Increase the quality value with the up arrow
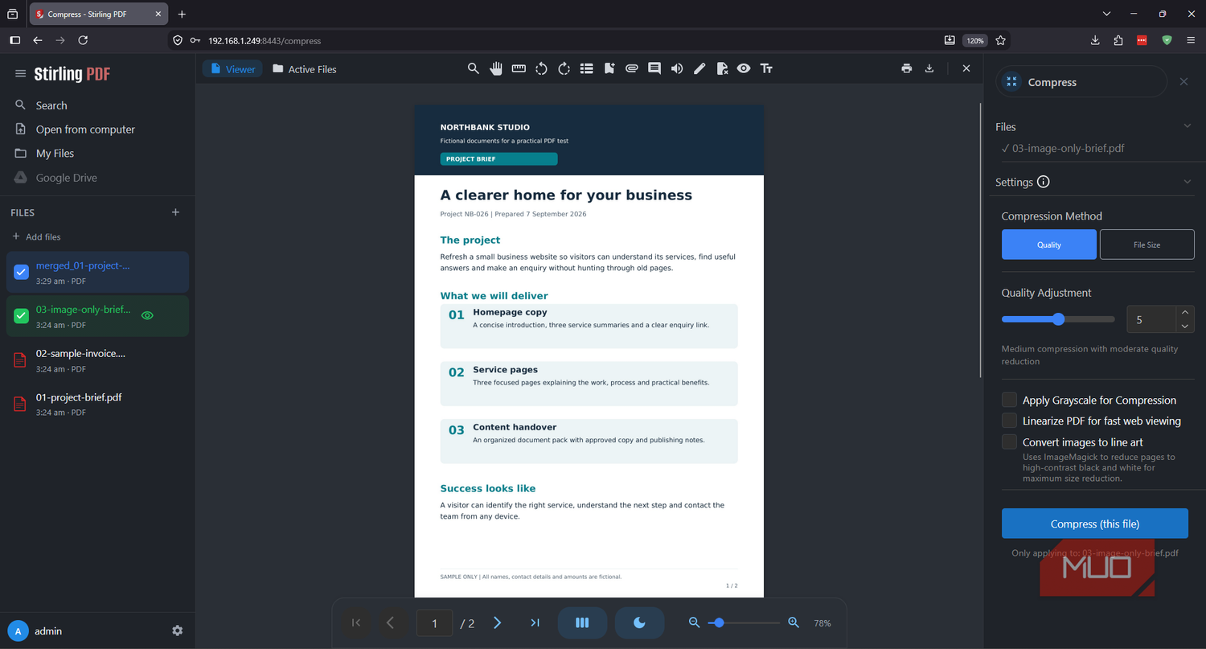Image resolution: width=1206 pixels, height=649 pixels. (1184, 313)
